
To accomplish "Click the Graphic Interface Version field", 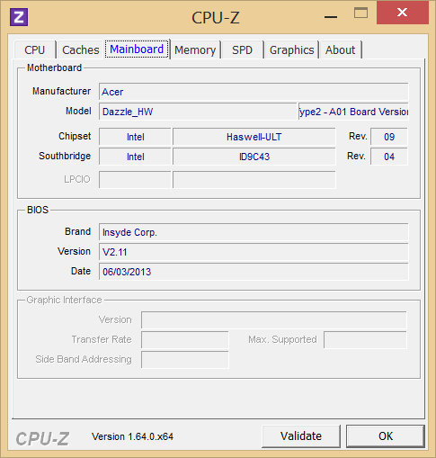I will click(x=274, y=320).
